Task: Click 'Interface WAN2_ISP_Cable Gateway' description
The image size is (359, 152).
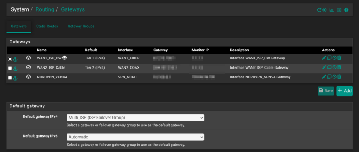Action: (x=259, y=68)
